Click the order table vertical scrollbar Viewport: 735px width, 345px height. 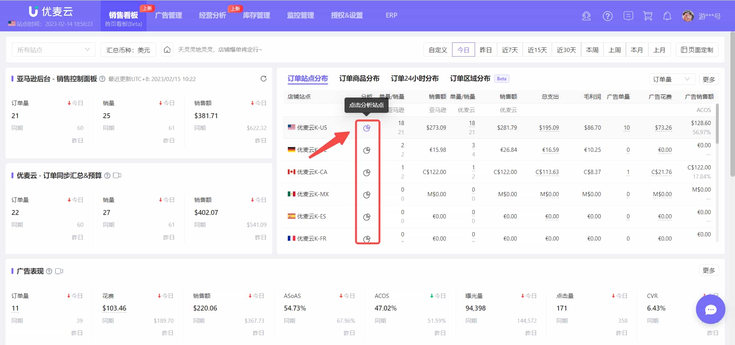coord(717,124)
